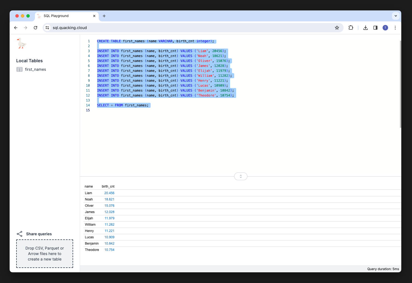Open the browser extensions puzzle icon
Viewport: 412px width, 283px height.
[x=351, y=27]
